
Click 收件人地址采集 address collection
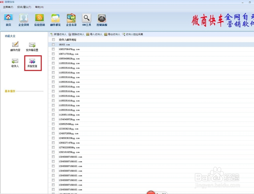click(133, 34)
